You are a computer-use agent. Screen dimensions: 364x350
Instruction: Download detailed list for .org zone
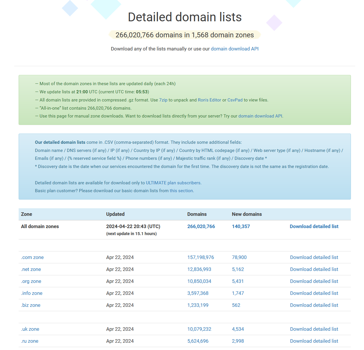click(314, 281)
